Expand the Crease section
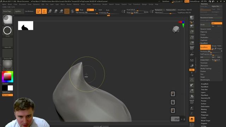This screenshot has height=127, width=226. (x=203, y=35)
